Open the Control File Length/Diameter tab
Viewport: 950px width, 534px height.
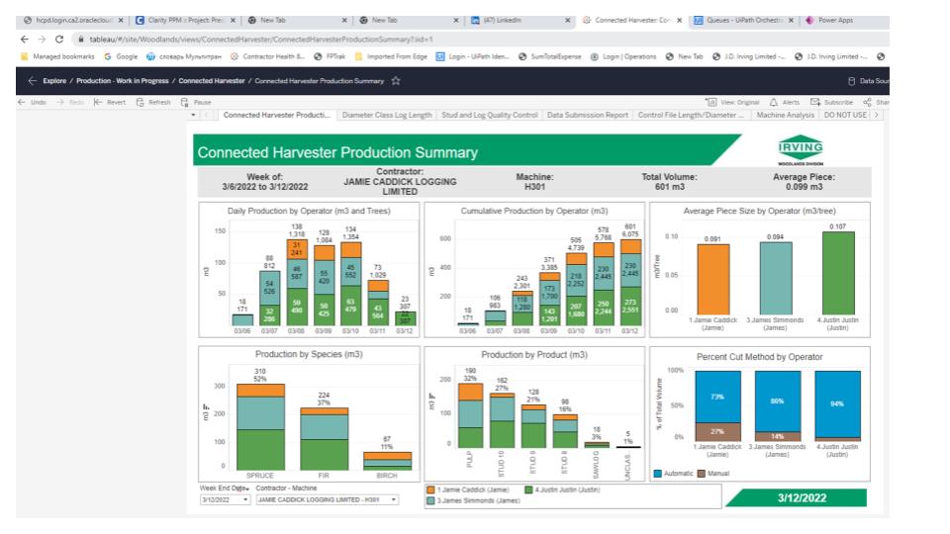click(690, 115)
